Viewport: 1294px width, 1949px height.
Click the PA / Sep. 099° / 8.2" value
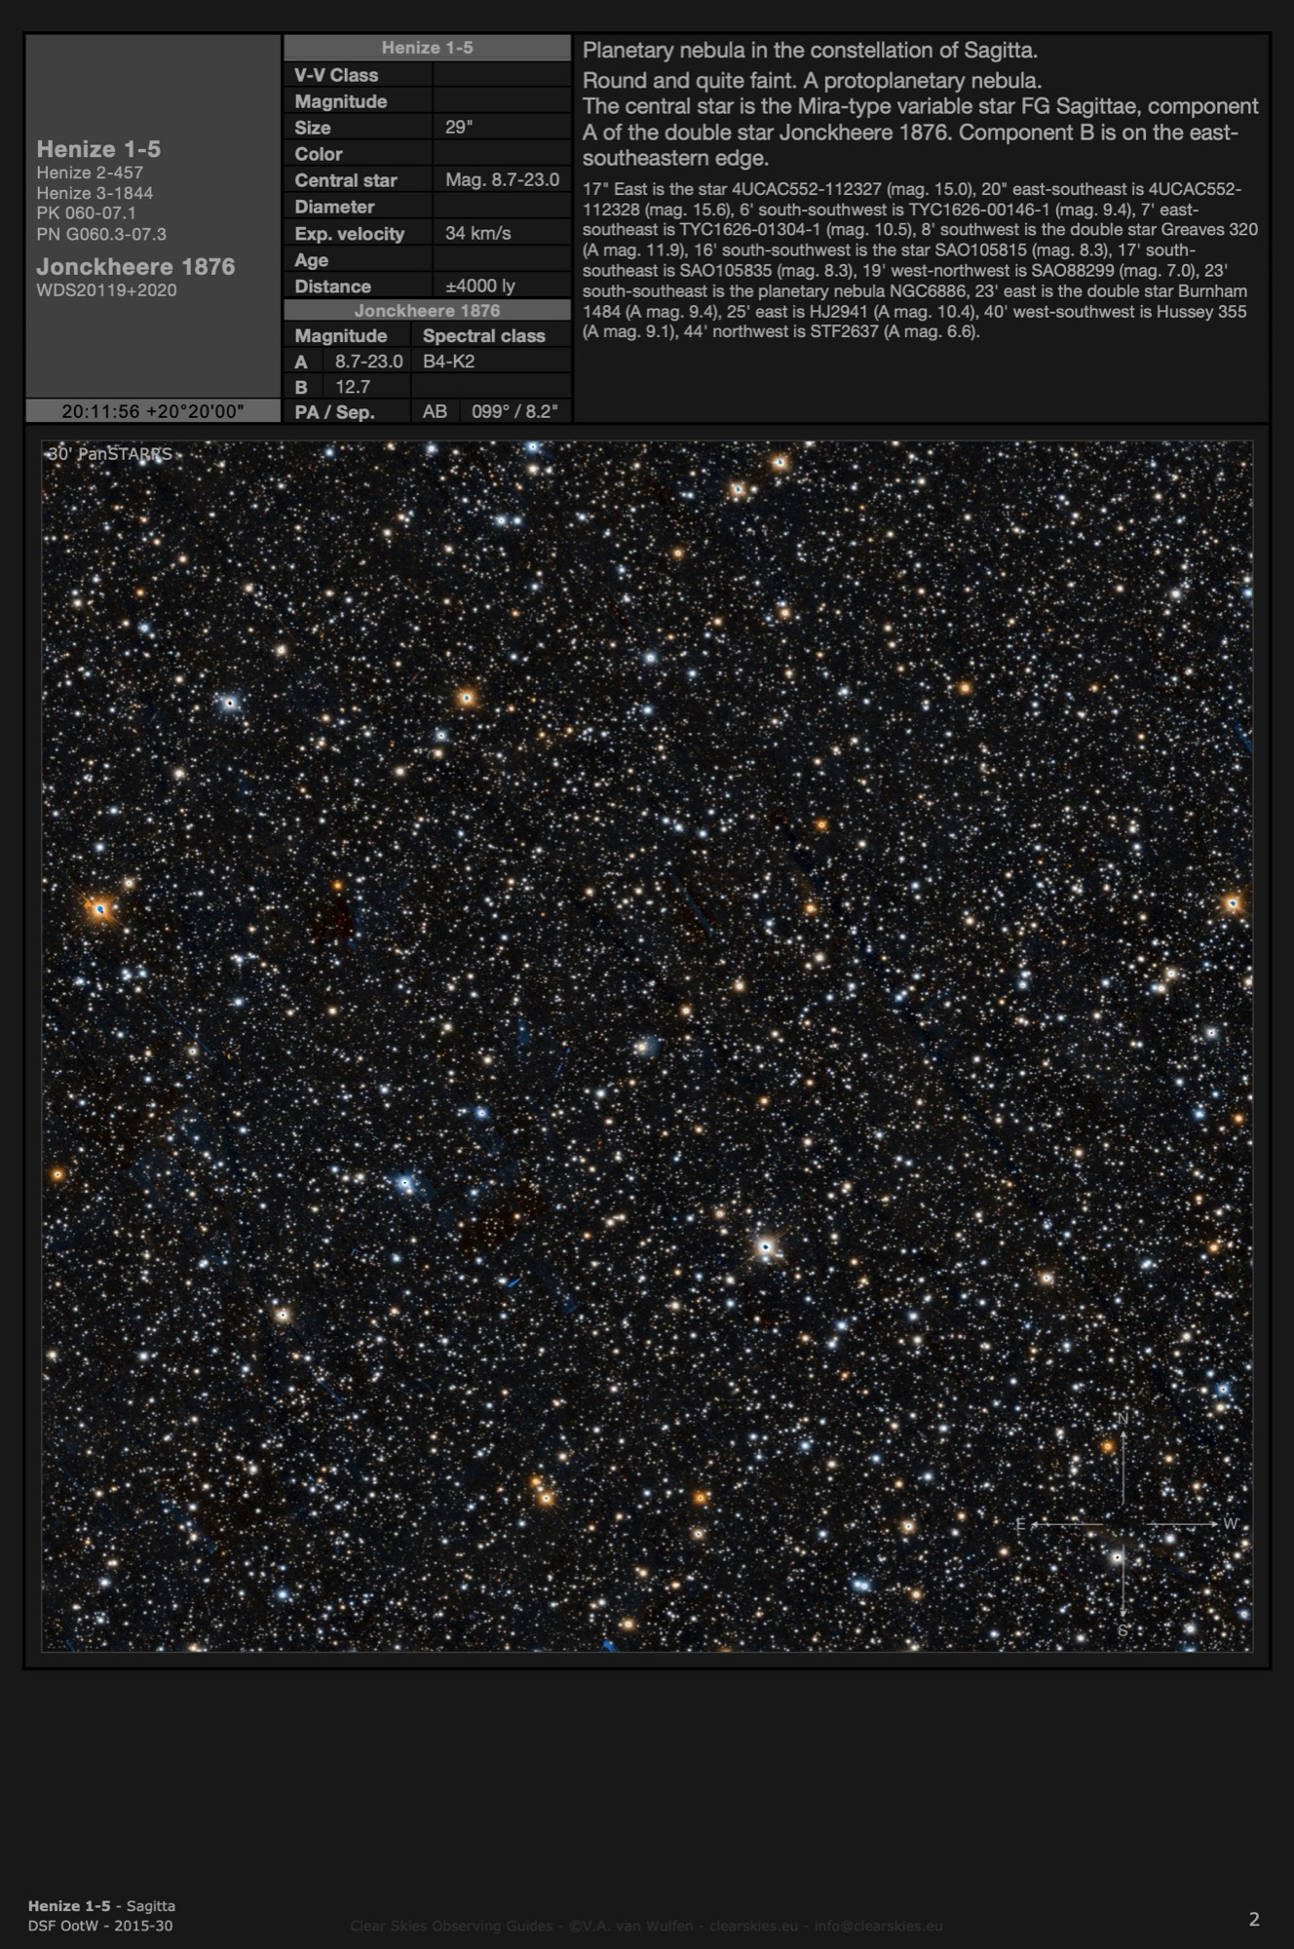pyautogui.click(x=514, y=412)
